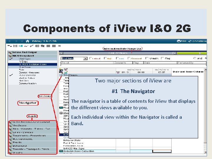Toggle the Flag checkbox
This screenshot has width=212, height=159.
point(162,58)
